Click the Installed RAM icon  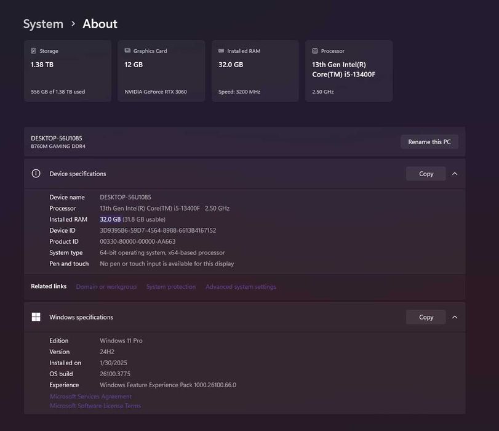(x=221, y=51)
